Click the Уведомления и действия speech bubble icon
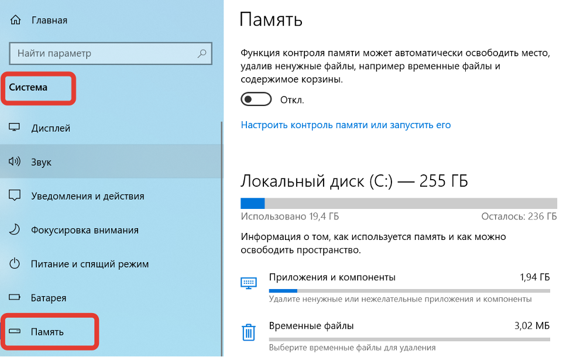Viewport: 570px width, 357px height. point(15,195)
